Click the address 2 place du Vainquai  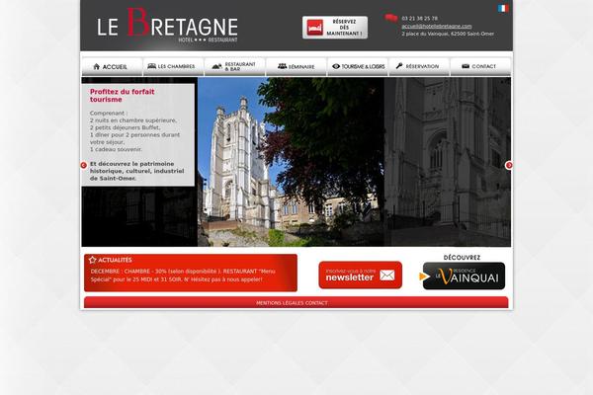pyautogui.click(x=448, y=34)
